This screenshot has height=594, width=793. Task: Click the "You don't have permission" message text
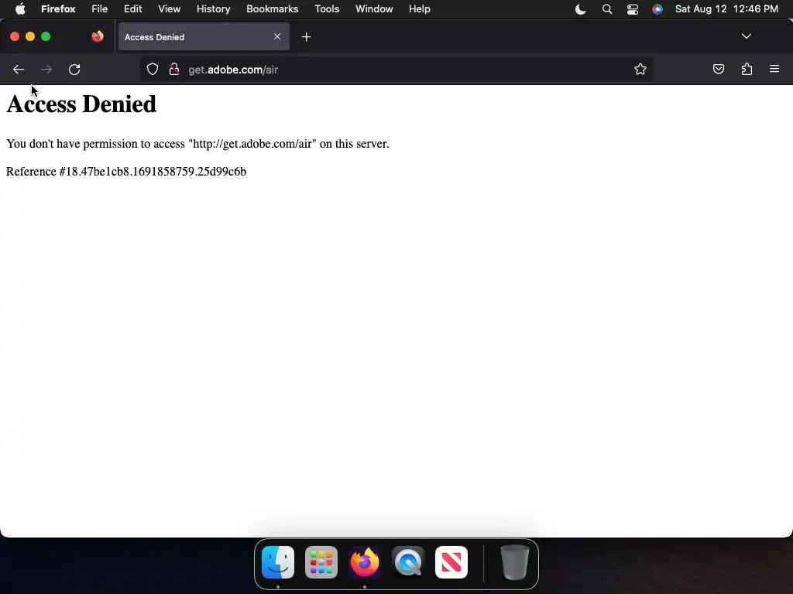pyautogui.click(x=197, y=144)
